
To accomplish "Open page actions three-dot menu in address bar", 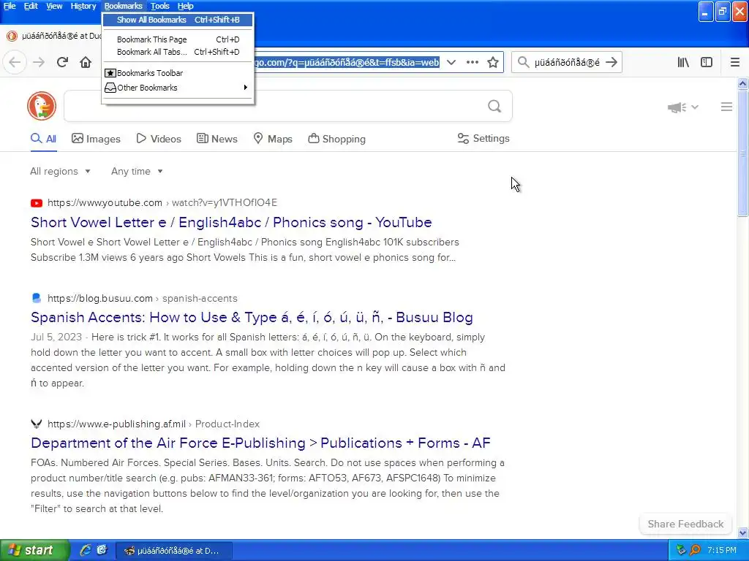I will (472, 62).
